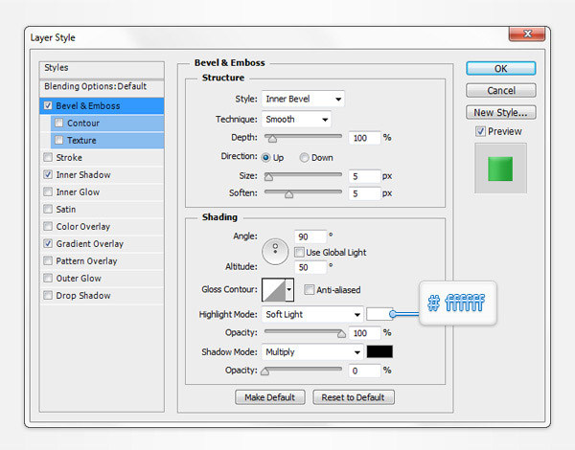Open Blending Options: Default
The image size is (575, 450).
[95, 86]
